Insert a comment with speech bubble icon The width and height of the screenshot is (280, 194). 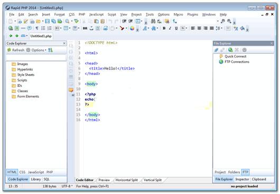point(30,28)
